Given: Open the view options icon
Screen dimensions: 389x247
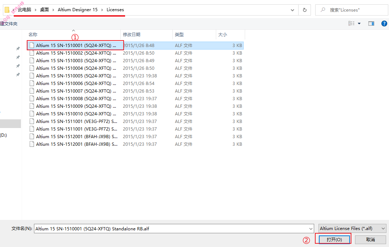Looking at the screenshot, I should 351,24.
